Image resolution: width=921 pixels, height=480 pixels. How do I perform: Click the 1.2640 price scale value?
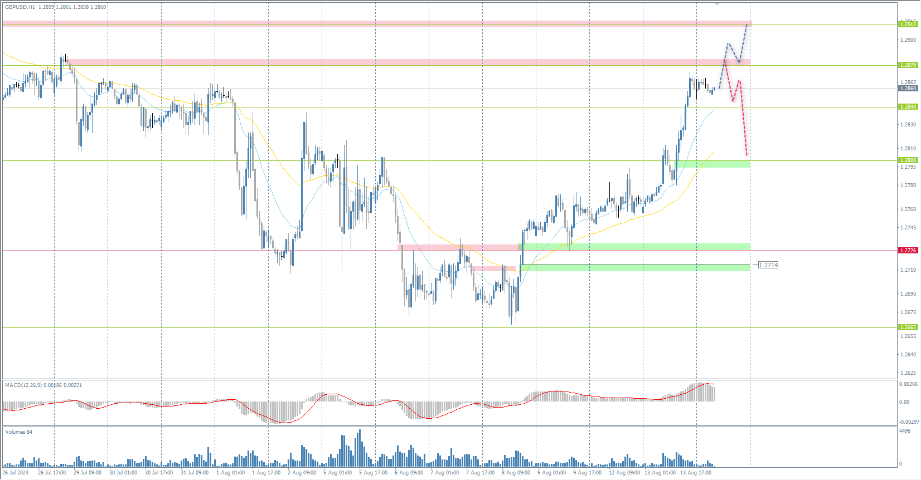click(908, 355)
